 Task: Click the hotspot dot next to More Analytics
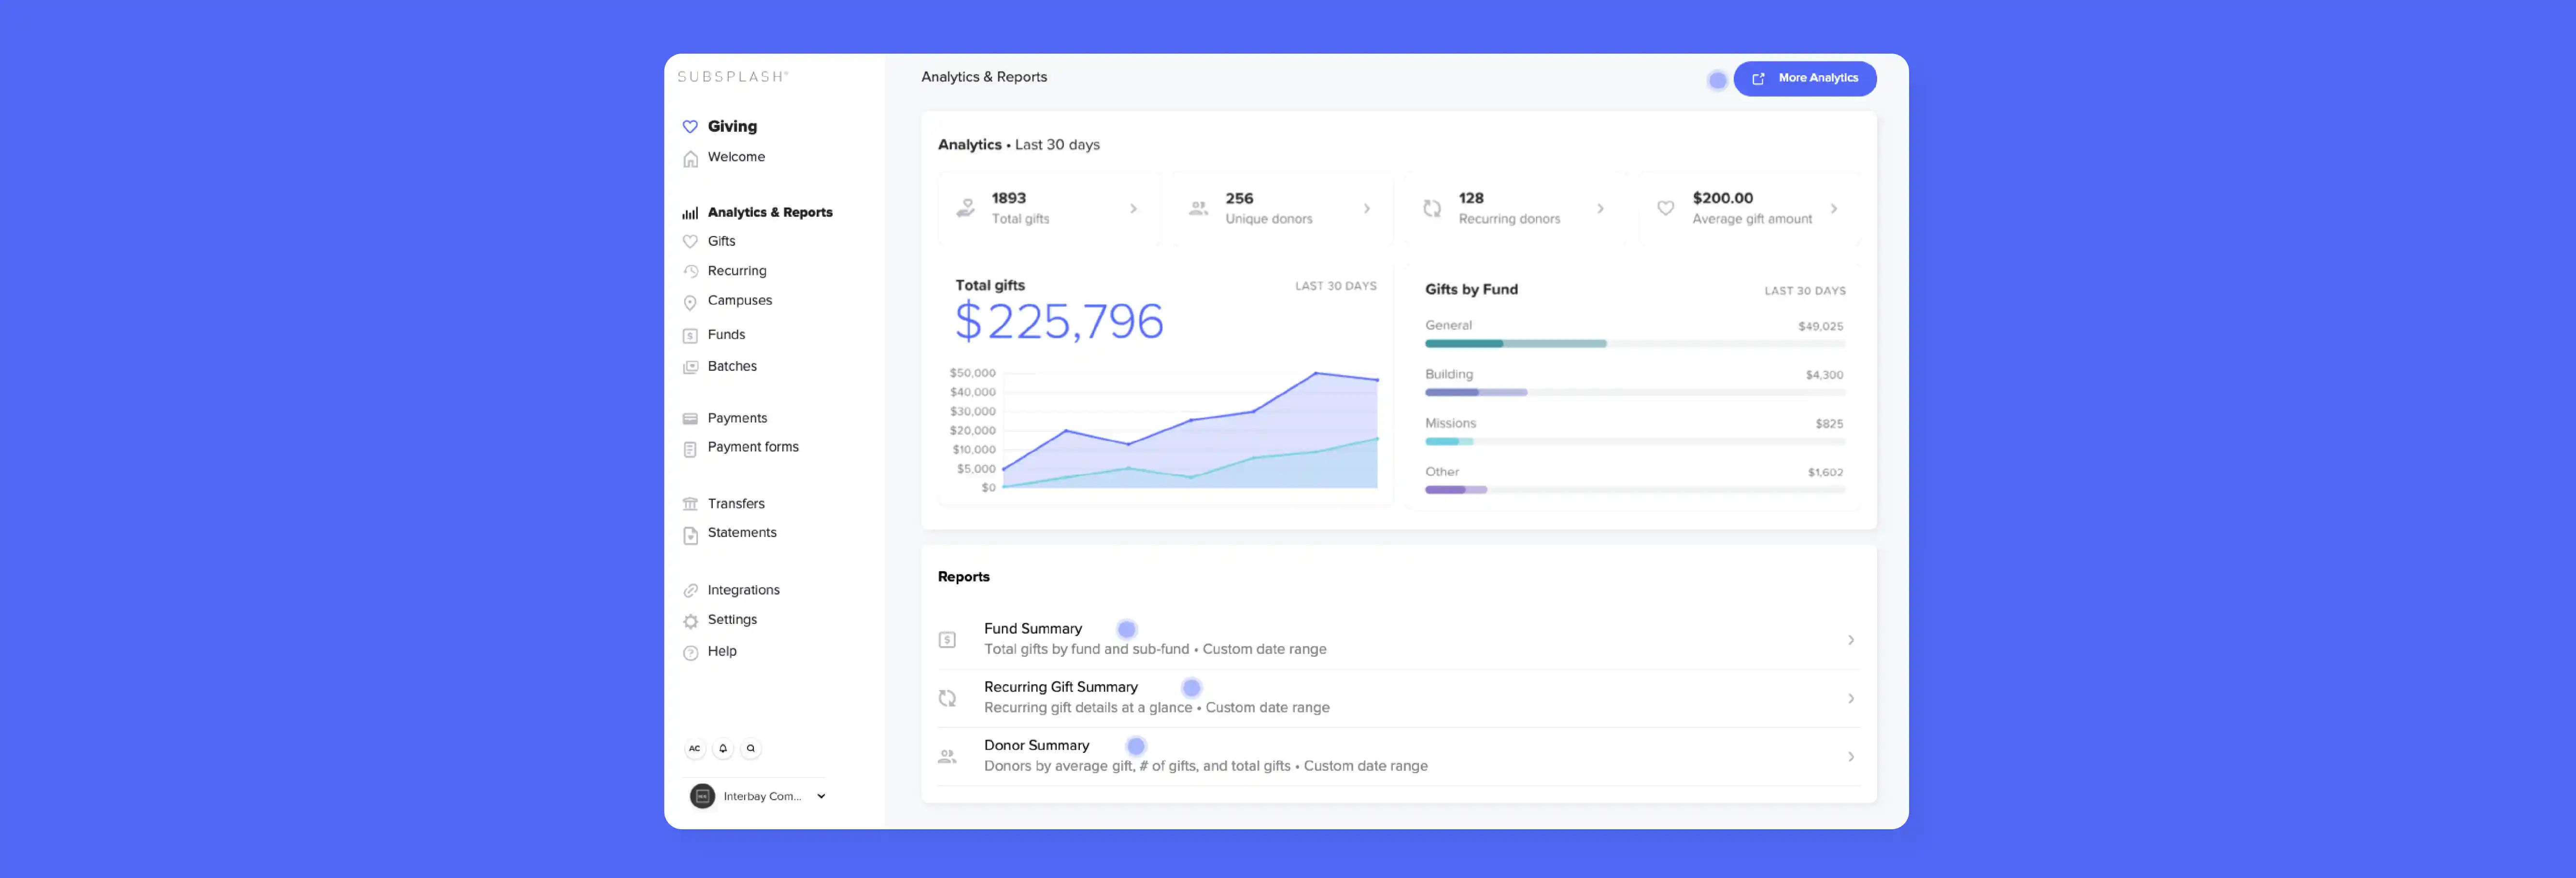[1717, 80]
